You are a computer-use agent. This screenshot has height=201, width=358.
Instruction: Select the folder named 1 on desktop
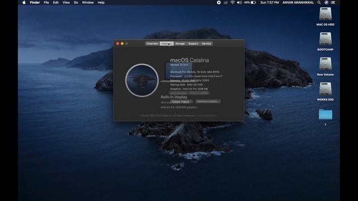pos(326,114)
